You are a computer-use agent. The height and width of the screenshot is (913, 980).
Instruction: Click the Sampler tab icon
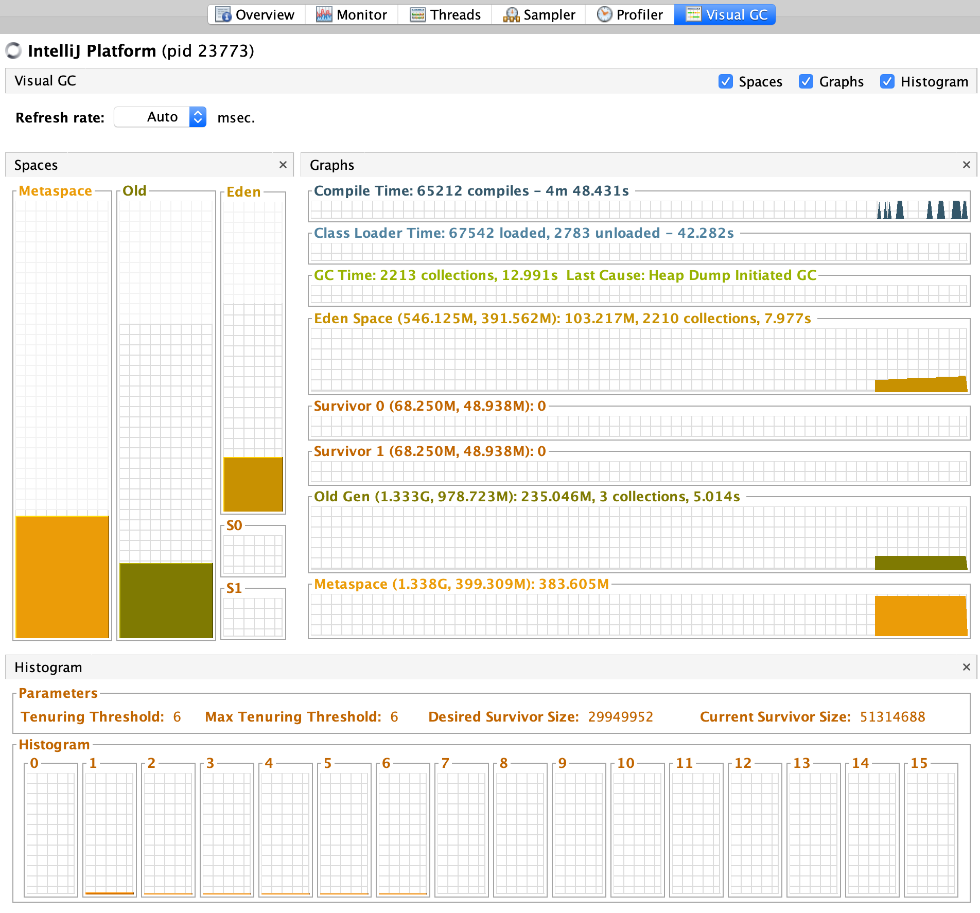[x=511, y=14]
